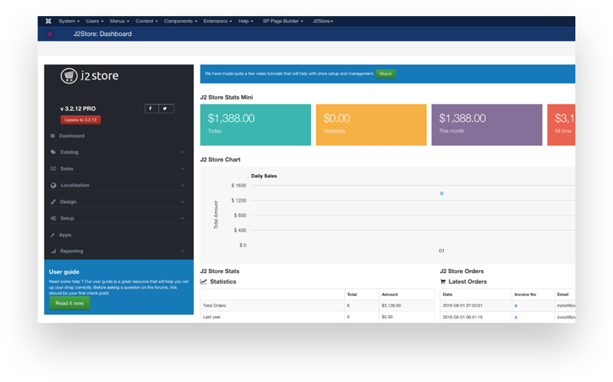Image resolution: width=613 pixels, height=382 pixels.
Task: Click the Design paintbrush icon
Action: 53,202
